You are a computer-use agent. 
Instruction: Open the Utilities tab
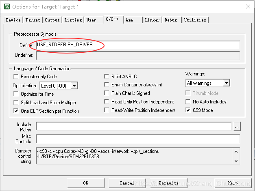(x=195, y=20)
